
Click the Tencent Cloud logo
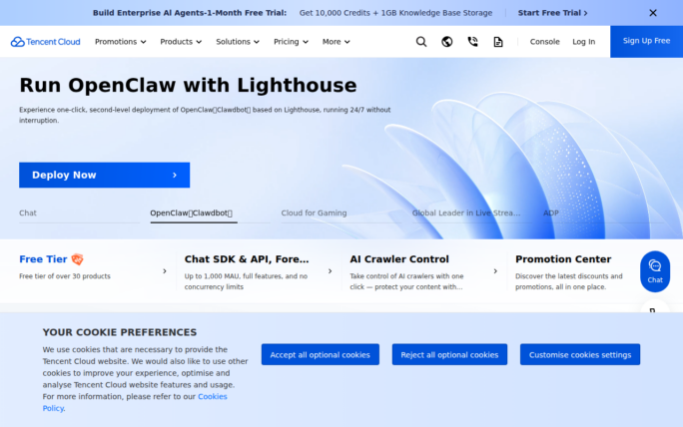pos(45,42)
